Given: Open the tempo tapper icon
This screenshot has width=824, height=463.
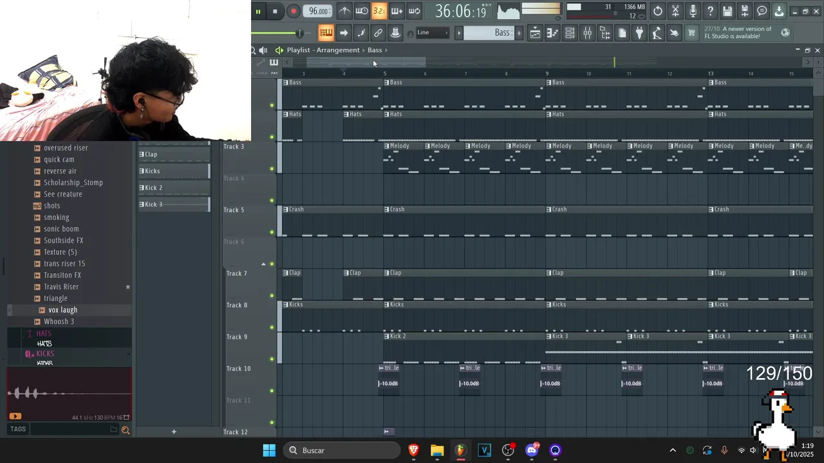Looking at the screenshot, I should [x=657, y=33].
